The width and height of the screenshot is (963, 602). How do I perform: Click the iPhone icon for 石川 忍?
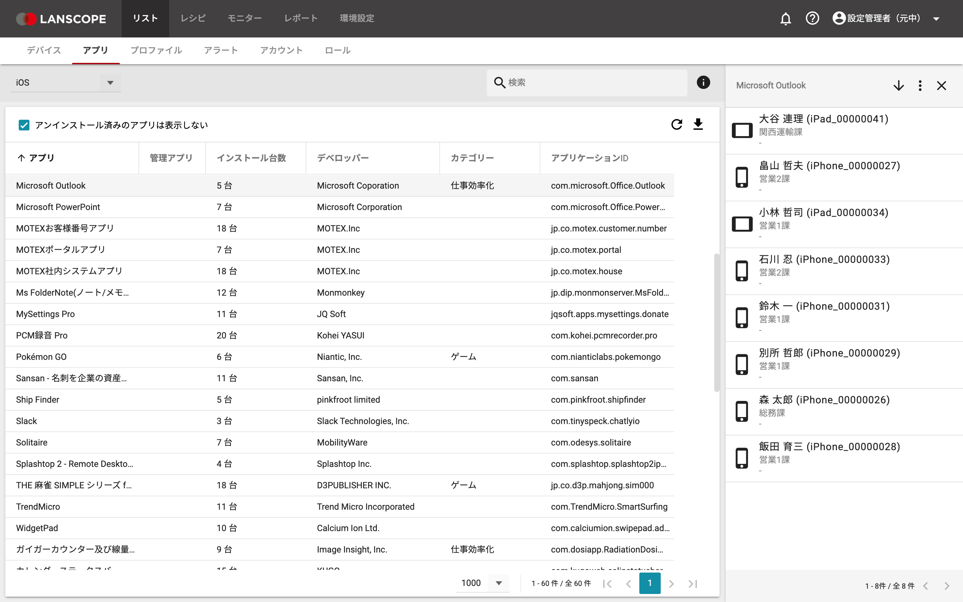pyautogui.click(x=742, y=271)
